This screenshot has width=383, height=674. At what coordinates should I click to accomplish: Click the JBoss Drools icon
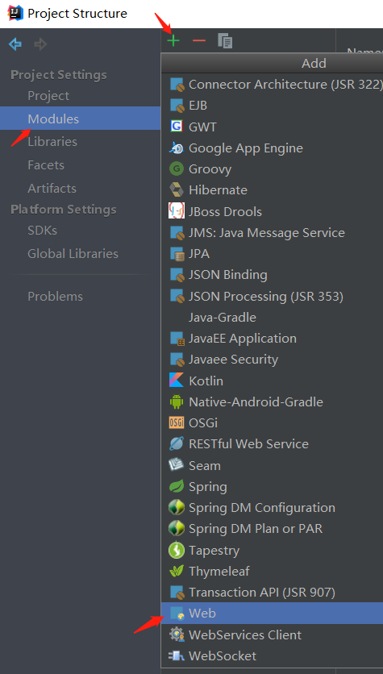click(x=177, y=211)
